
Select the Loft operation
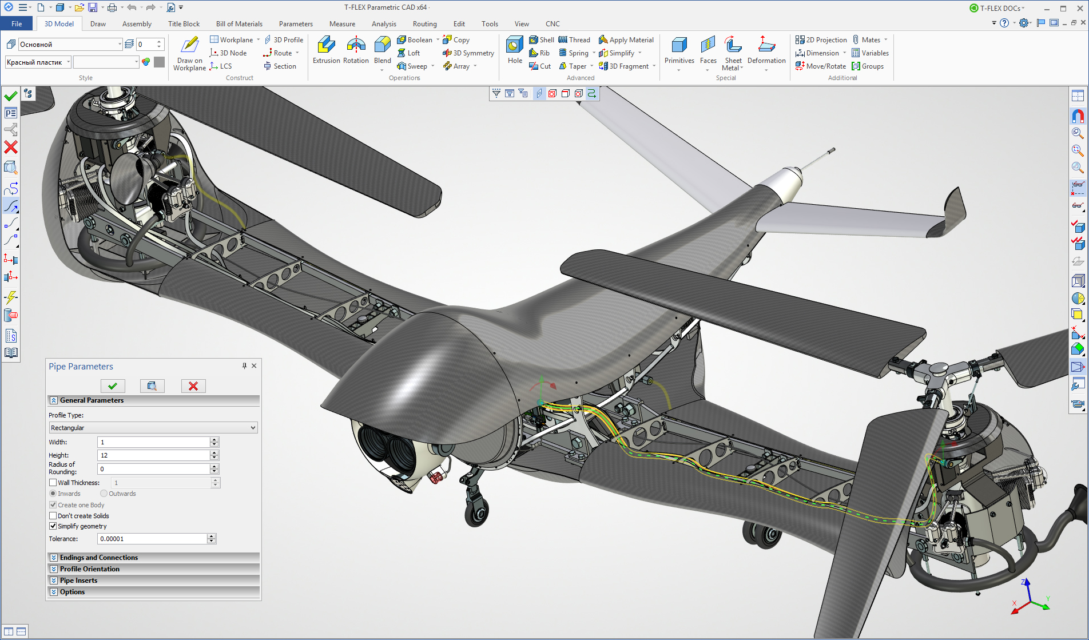(x=408, y=53)
